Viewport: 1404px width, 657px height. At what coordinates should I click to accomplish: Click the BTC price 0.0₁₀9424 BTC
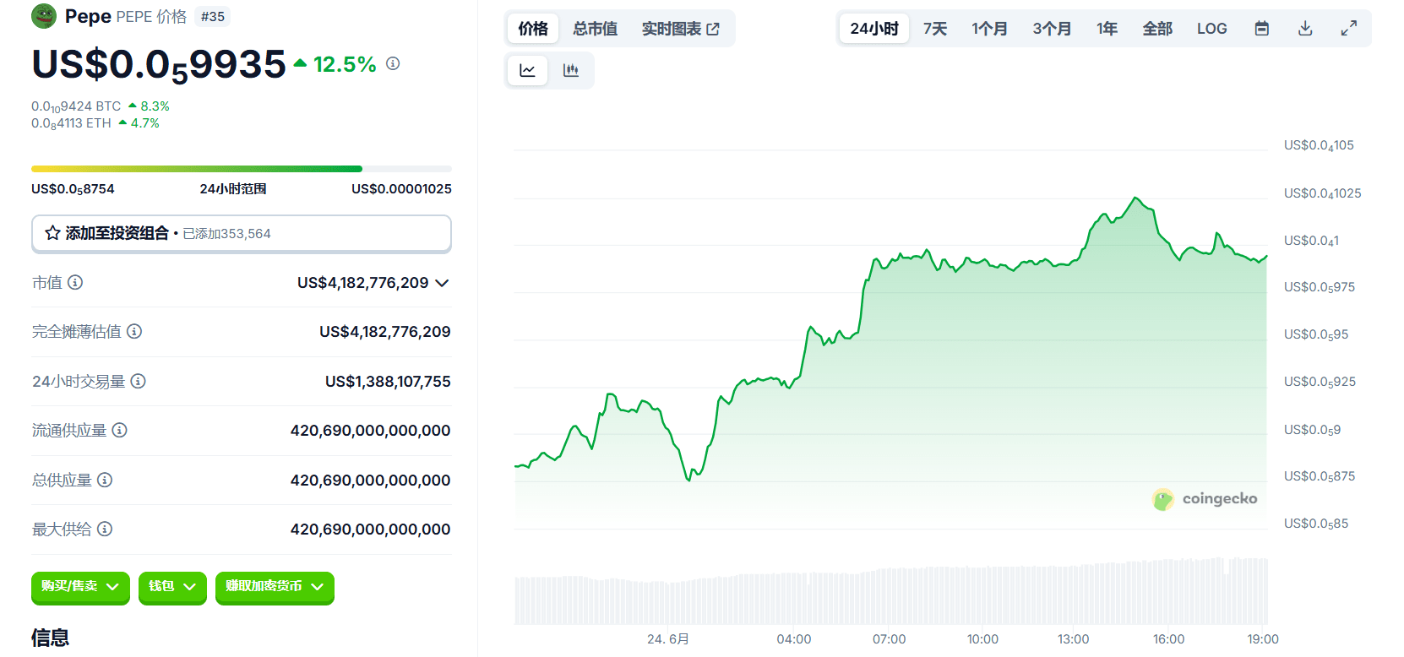[x=76, y=106]
